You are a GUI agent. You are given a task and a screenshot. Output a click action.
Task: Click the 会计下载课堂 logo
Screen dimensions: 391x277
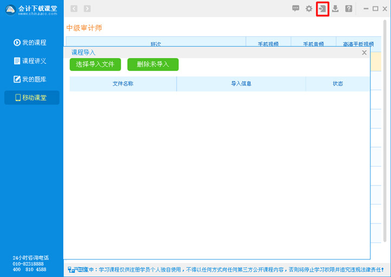coord(31,10)
